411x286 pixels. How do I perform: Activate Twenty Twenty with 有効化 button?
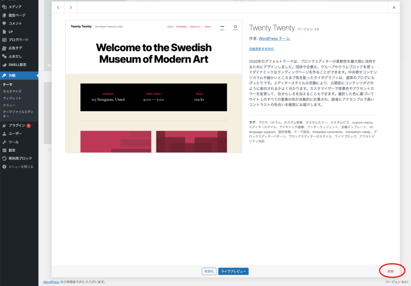[209, 271]
